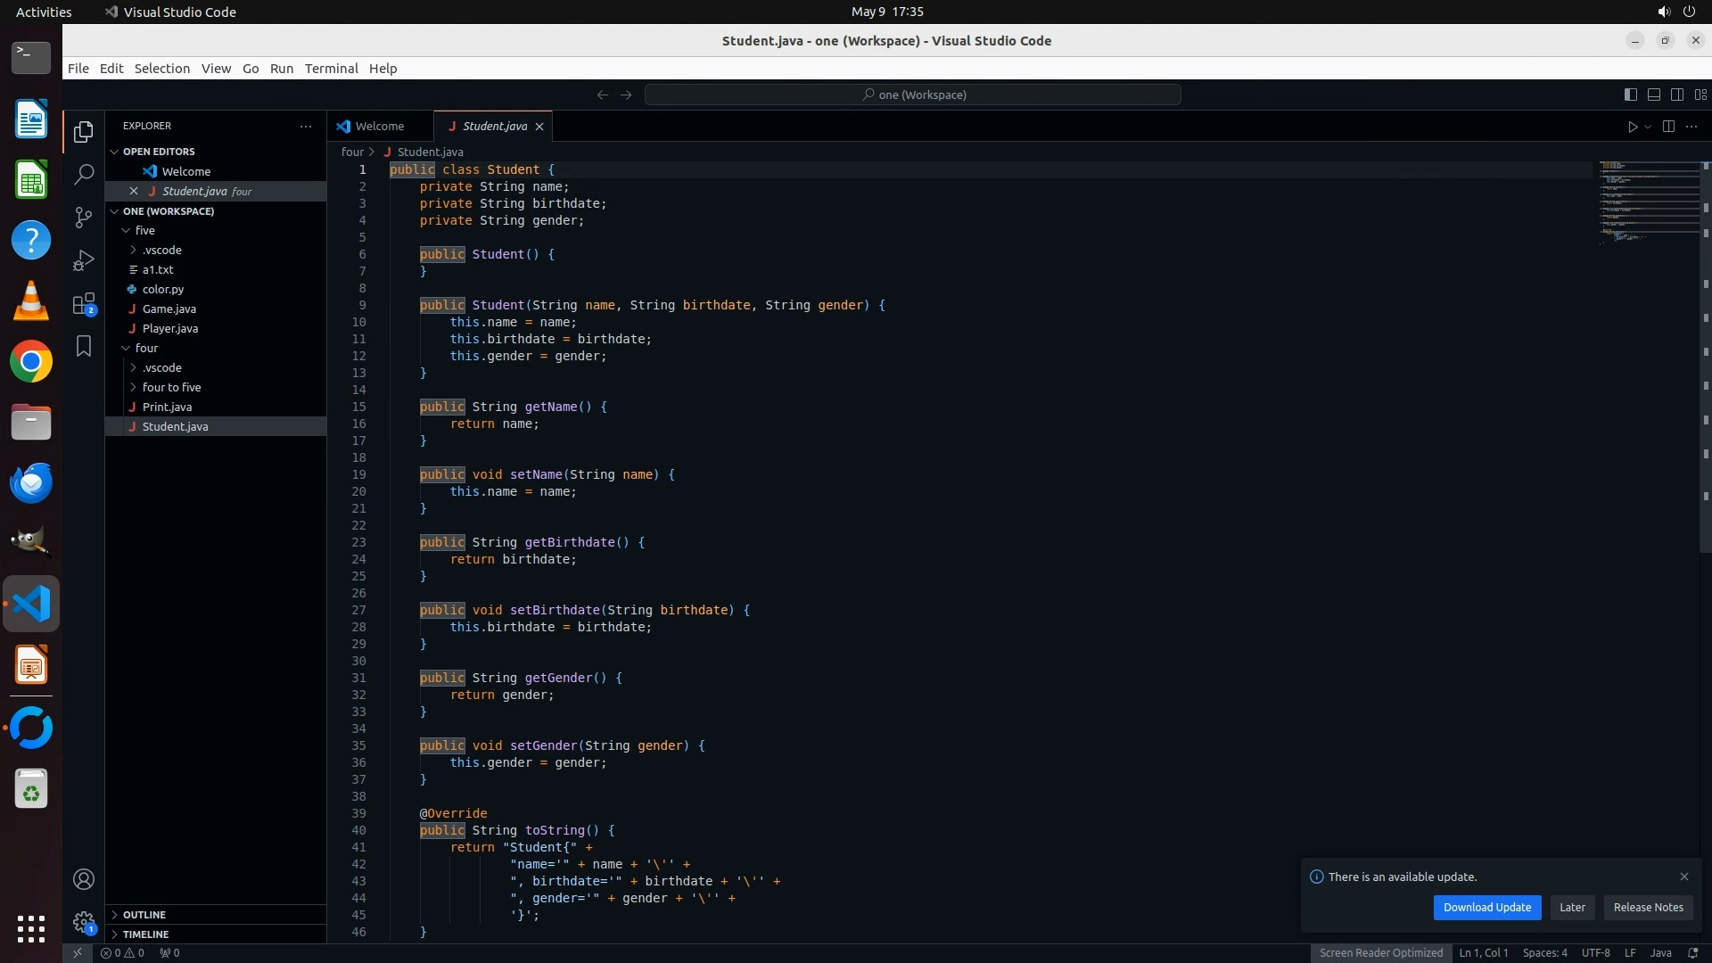Image resolution: width=1712 pixels, height=963 pixels.
Task: Collapse the five folder in explorer
Action: pyautogui.click(x=144, y=230)
